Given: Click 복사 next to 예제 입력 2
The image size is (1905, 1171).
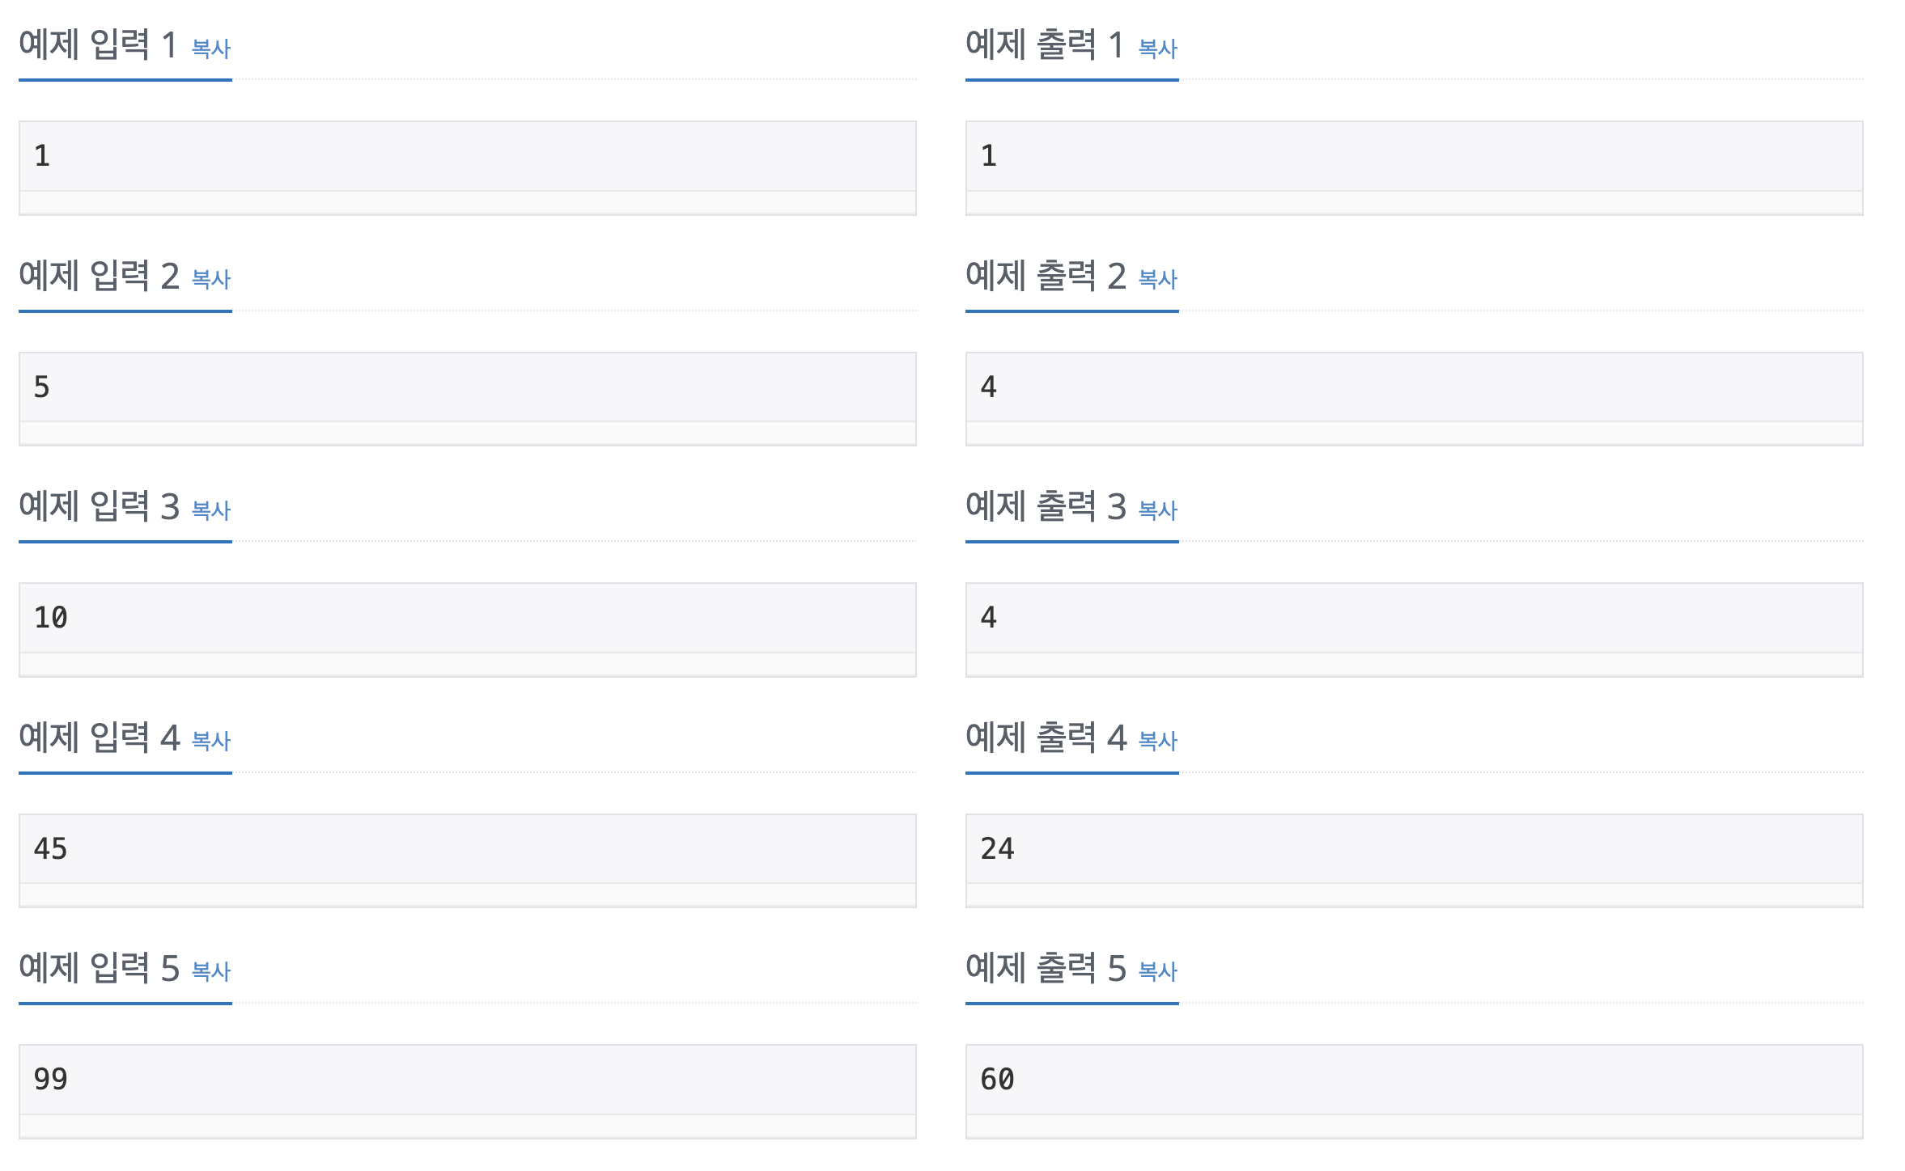Looking at the screenshot, I should (211, 279).
